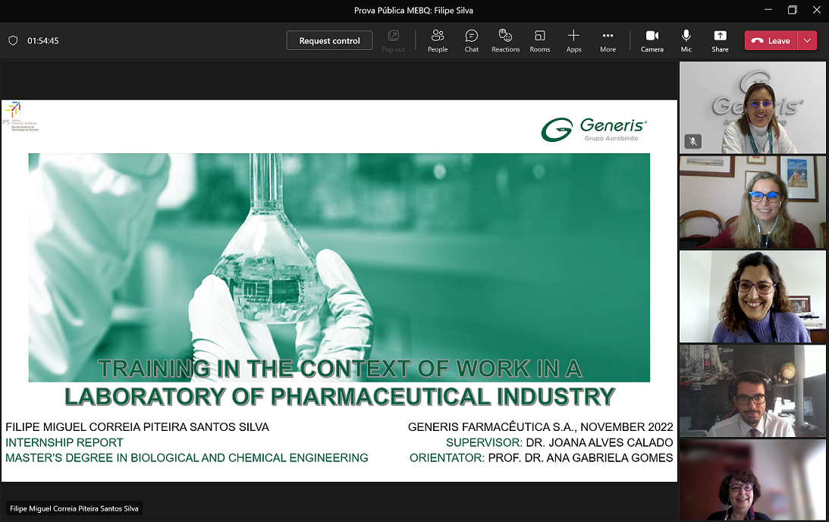This screenshot has width=829, height=522.
Task: Select the video of man wearing headset
Action: point(752,391)
